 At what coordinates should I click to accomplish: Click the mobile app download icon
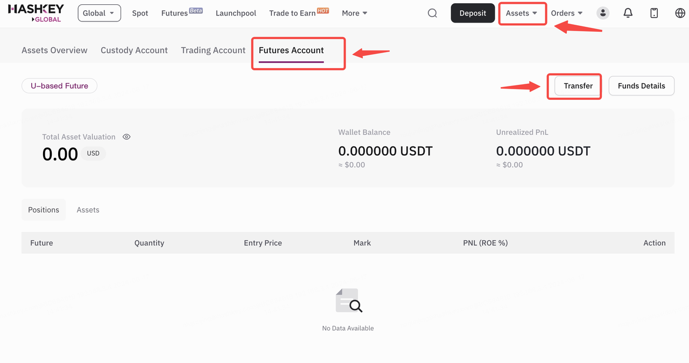654,13
